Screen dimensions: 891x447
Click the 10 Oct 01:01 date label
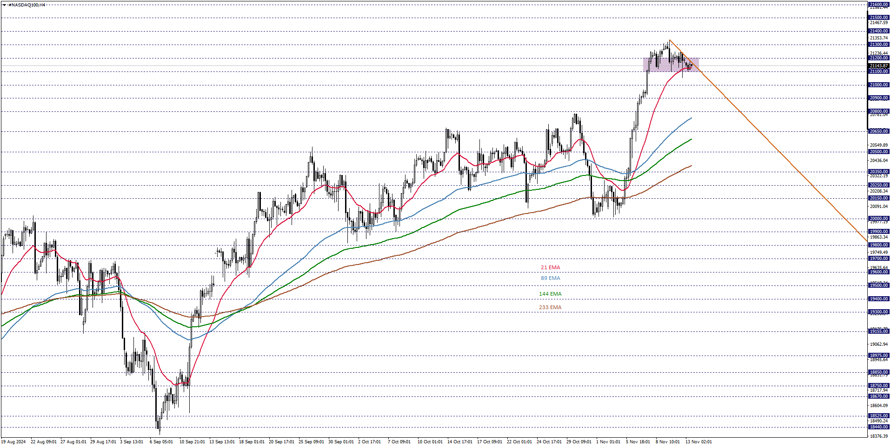tap(430, 442)
